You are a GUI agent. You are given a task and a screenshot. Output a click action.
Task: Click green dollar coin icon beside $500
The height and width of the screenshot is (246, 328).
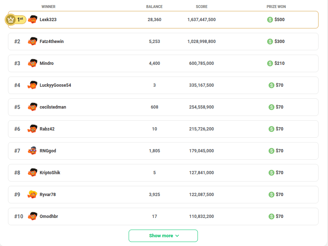pyautogui.click(x=270, y=20)
